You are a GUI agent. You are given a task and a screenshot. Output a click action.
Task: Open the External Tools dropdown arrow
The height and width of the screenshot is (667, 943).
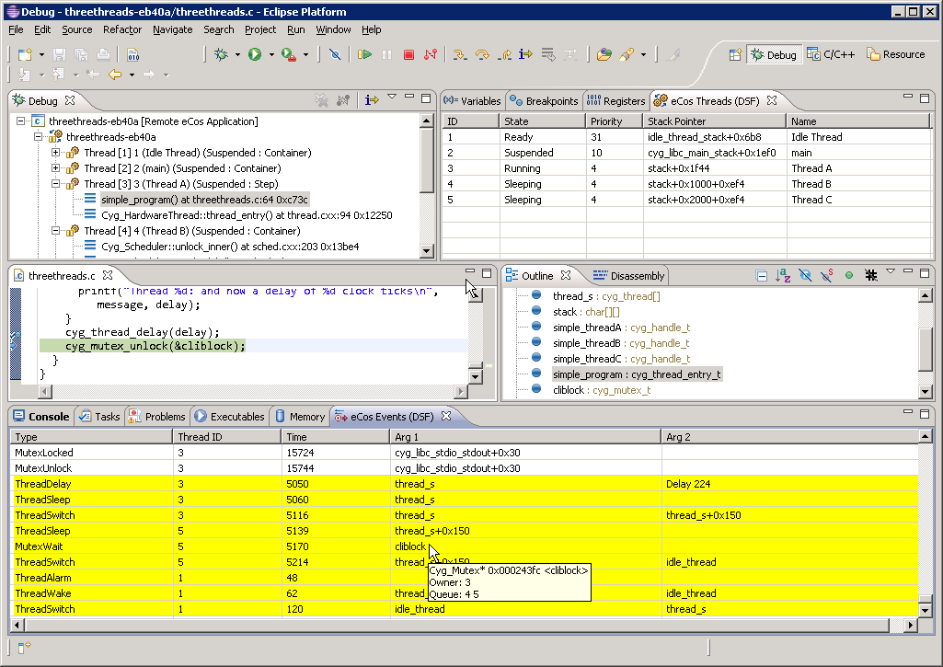pos(305,54)
